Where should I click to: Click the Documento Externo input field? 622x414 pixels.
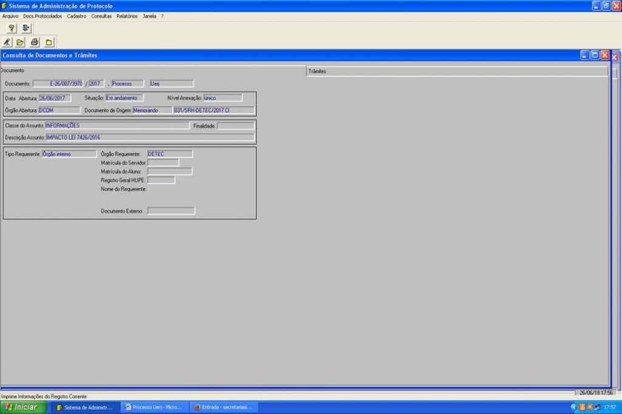coord(171,211)
